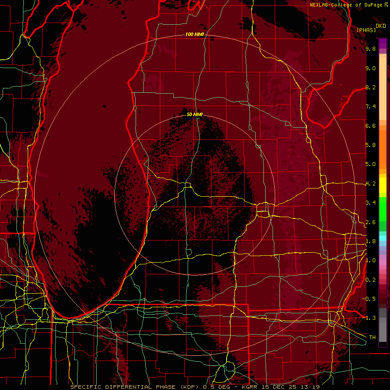Click the 100 NMI range ring label

(x=195, y=34)
